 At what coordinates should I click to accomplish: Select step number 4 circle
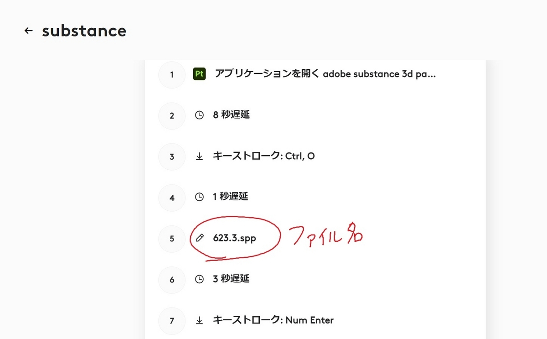[x=172, y=198]
